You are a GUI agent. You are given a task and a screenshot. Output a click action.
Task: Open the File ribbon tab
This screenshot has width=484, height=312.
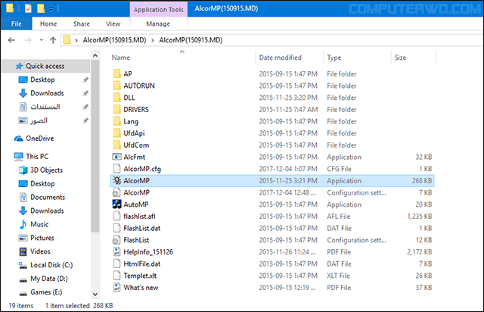click(17, 23)
